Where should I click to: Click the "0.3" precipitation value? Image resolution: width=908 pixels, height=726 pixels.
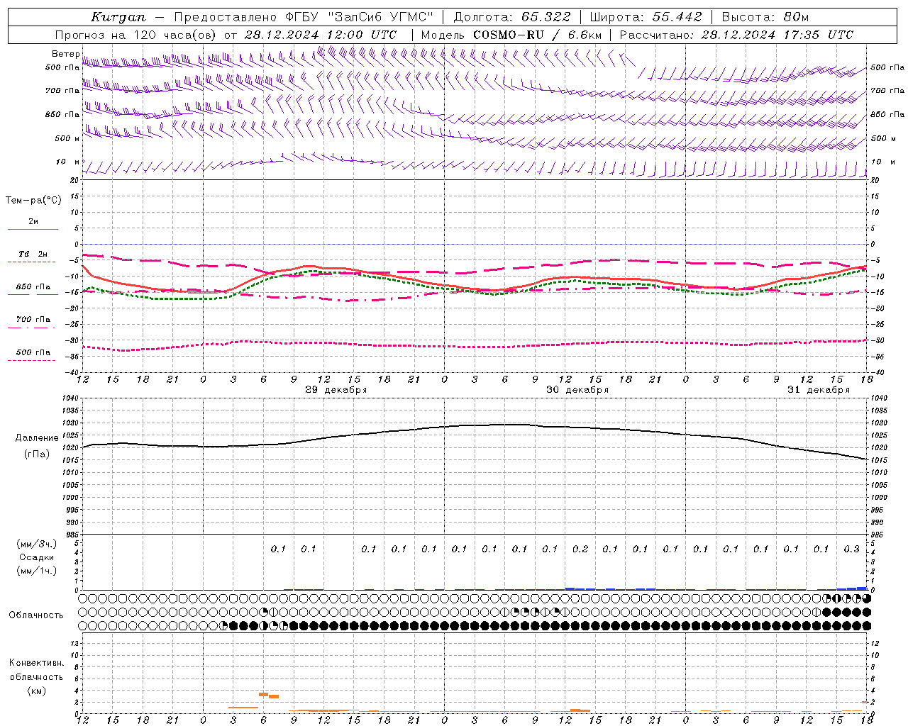click(851, 549)
